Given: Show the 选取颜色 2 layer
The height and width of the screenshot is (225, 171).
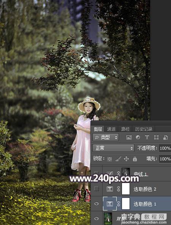Looking at the screenshot, I should point(97,189).
